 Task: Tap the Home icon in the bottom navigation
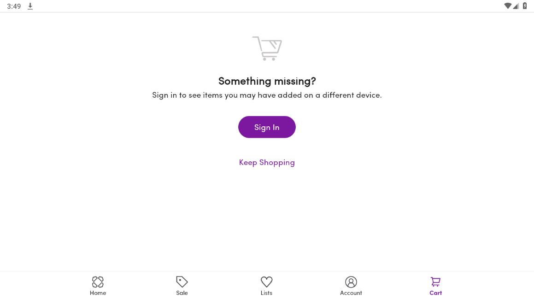(x=98, y=282)
